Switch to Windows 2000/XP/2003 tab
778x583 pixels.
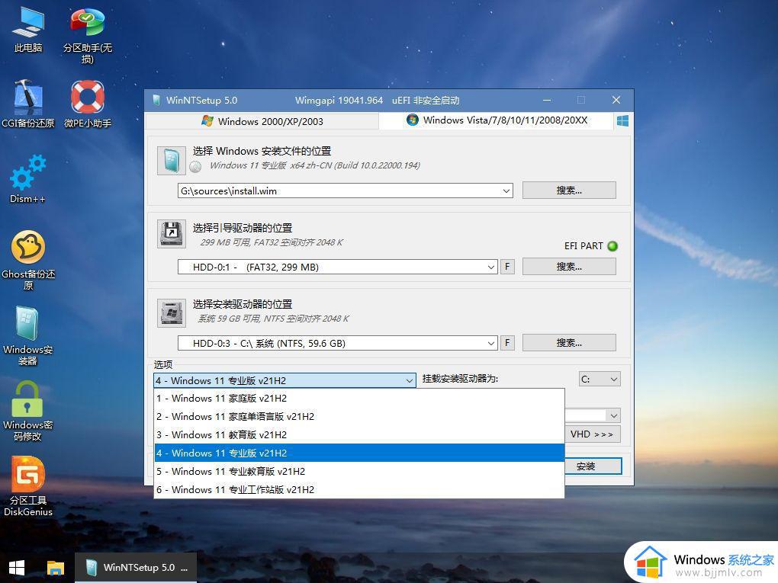tap(262, 121)
